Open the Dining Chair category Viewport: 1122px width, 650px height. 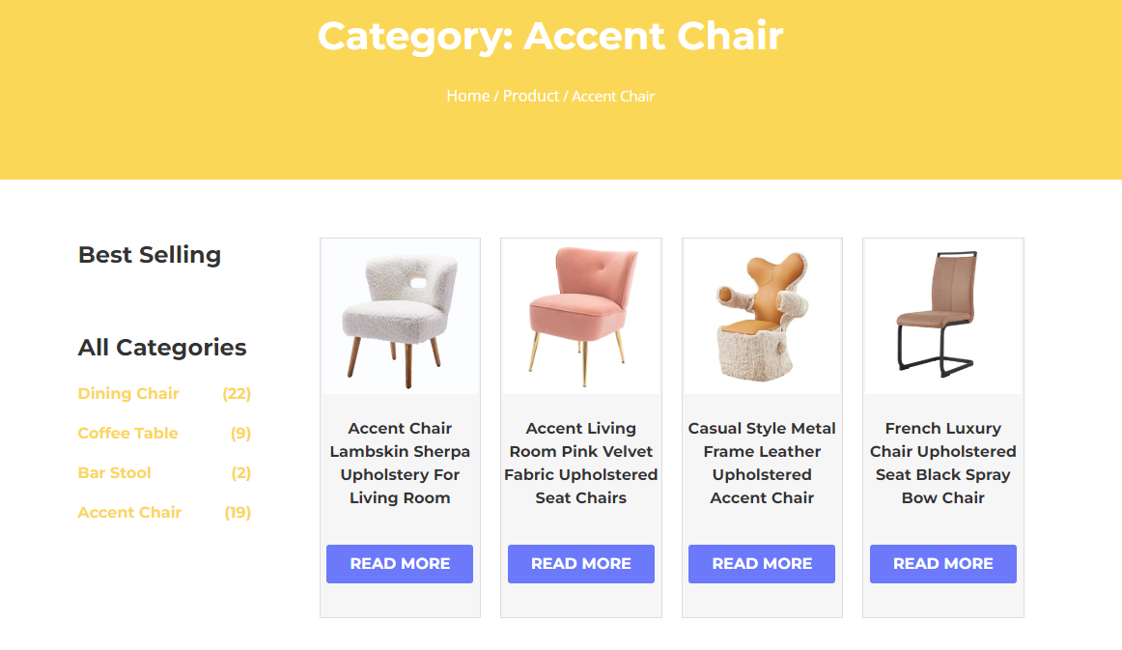(x=128, y=394)
